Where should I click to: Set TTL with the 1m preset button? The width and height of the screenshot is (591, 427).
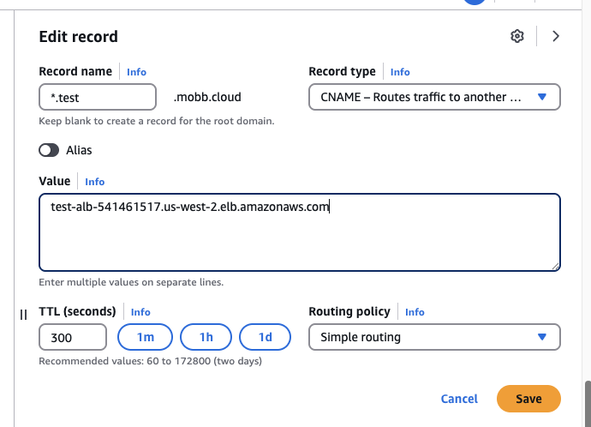coord(146,337)
